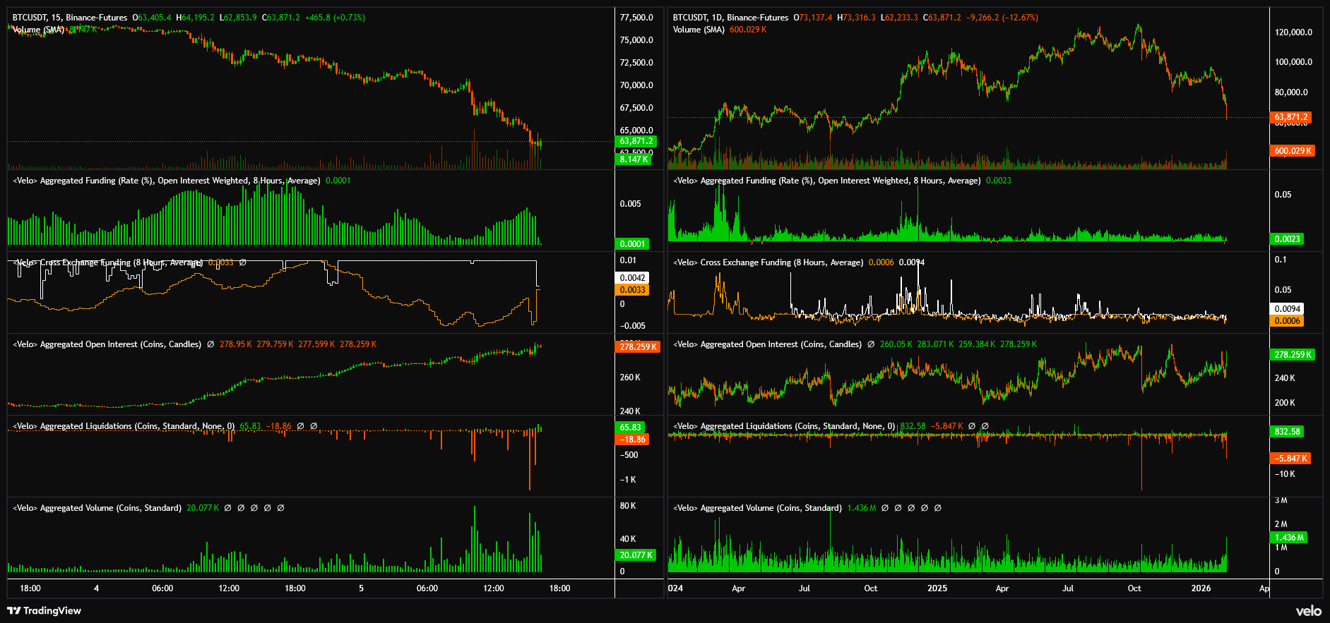This screenshot has width=1330, height=623.
Task: Click the Cross Exchange Funding legend in the daily chart
Action: (768, 262)
